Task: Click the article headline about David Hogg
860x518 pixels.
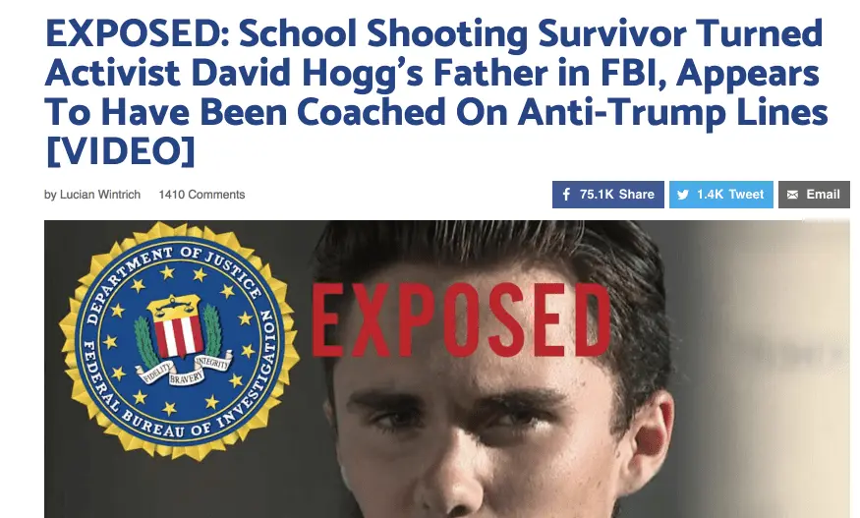Action: (x=436, y=91)
